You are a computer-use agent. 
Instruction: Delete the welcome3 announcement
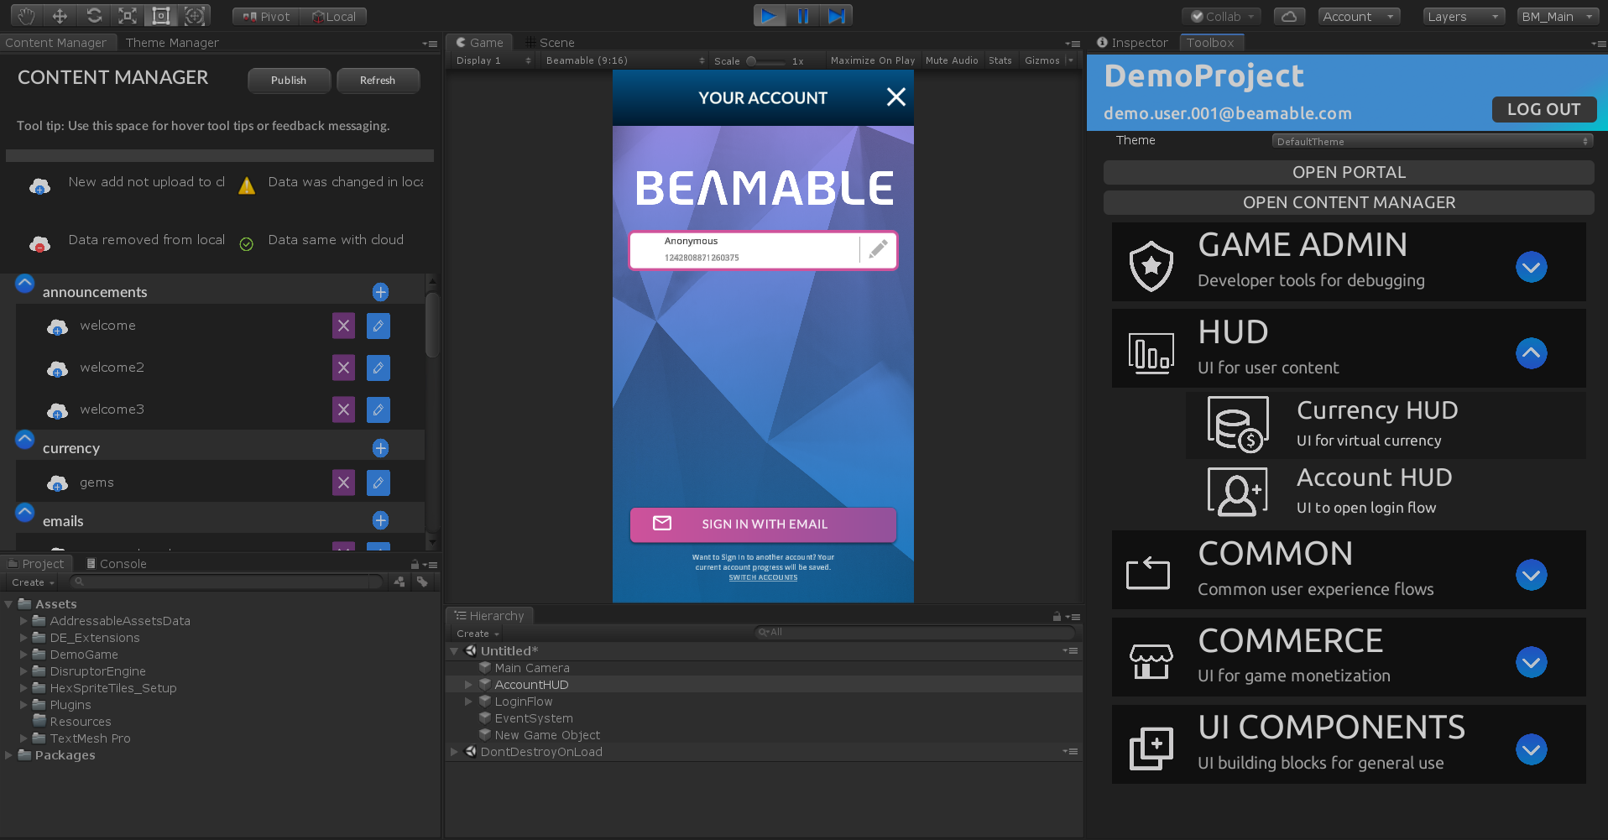(x=343, y=410)
